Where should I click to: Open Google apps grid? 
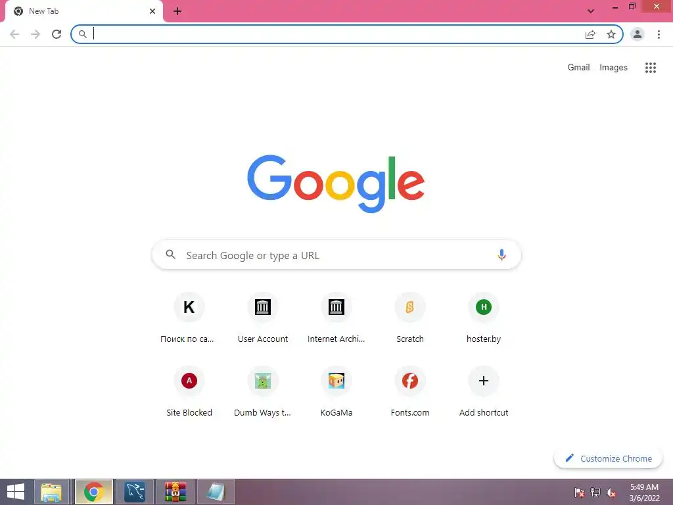click(651, 68)
